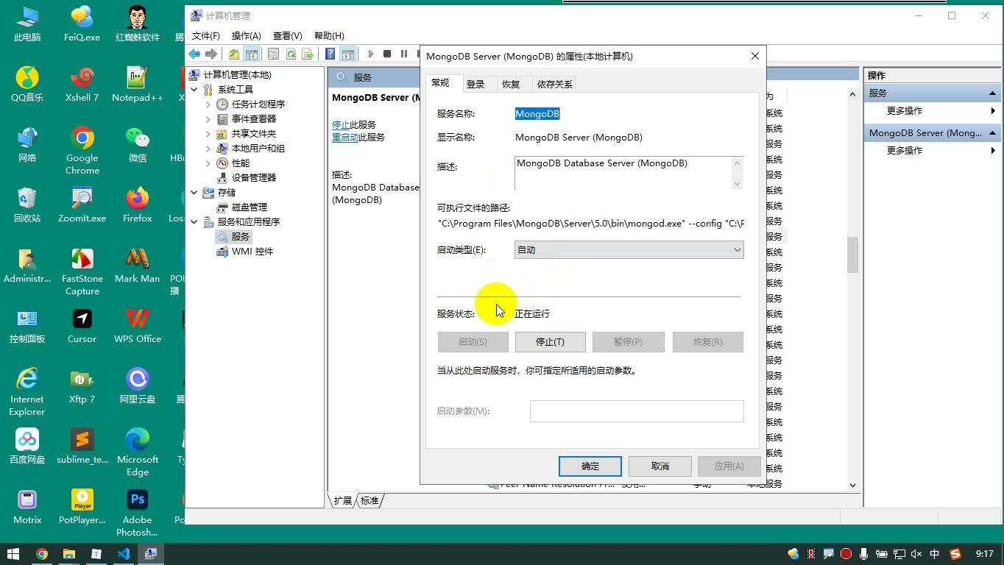The height and width of the screenshot is (565, 1004).
Task: Open WPS Office desktop icon
Action: pos(137,326)
